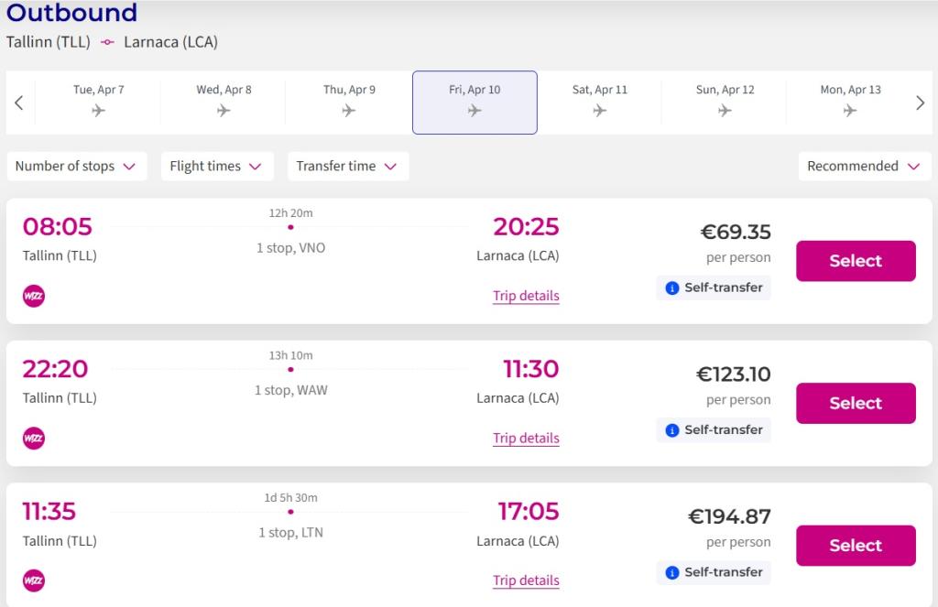Select the Mon, Apr 13 date tab
The width and height of the screenshot is (938, 607).
tap(850, 102)
